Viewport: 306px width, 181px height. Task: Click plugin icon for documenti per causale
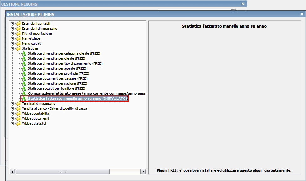tap(24, 78)
